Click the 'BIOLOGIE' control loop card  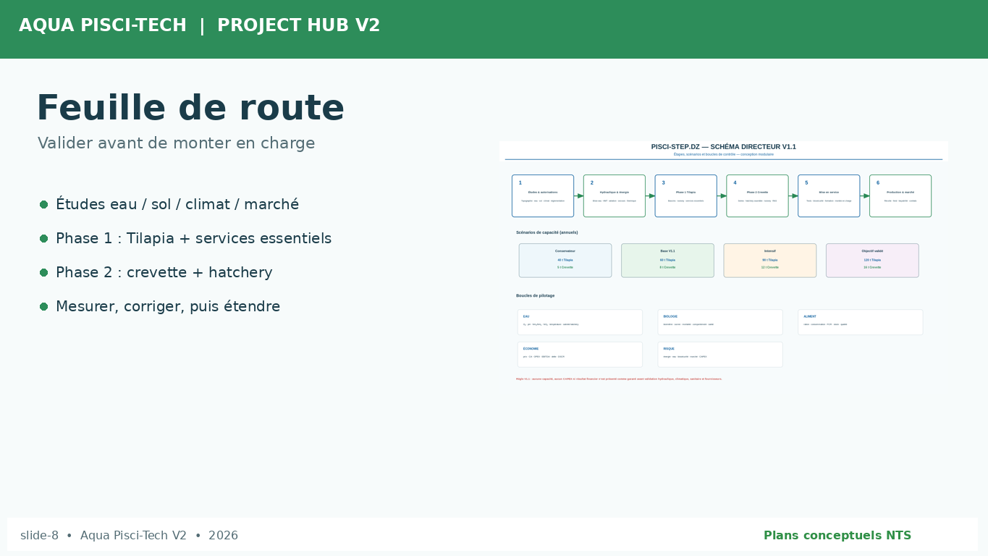tap(720, 322)
